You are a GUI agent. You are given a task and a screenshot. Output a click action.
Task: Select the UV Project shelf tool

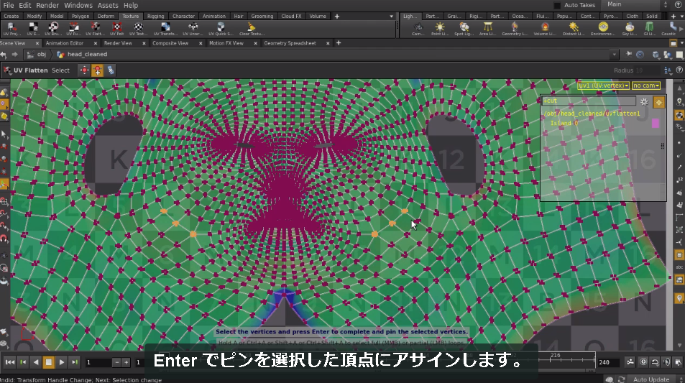tap(12, 29)
